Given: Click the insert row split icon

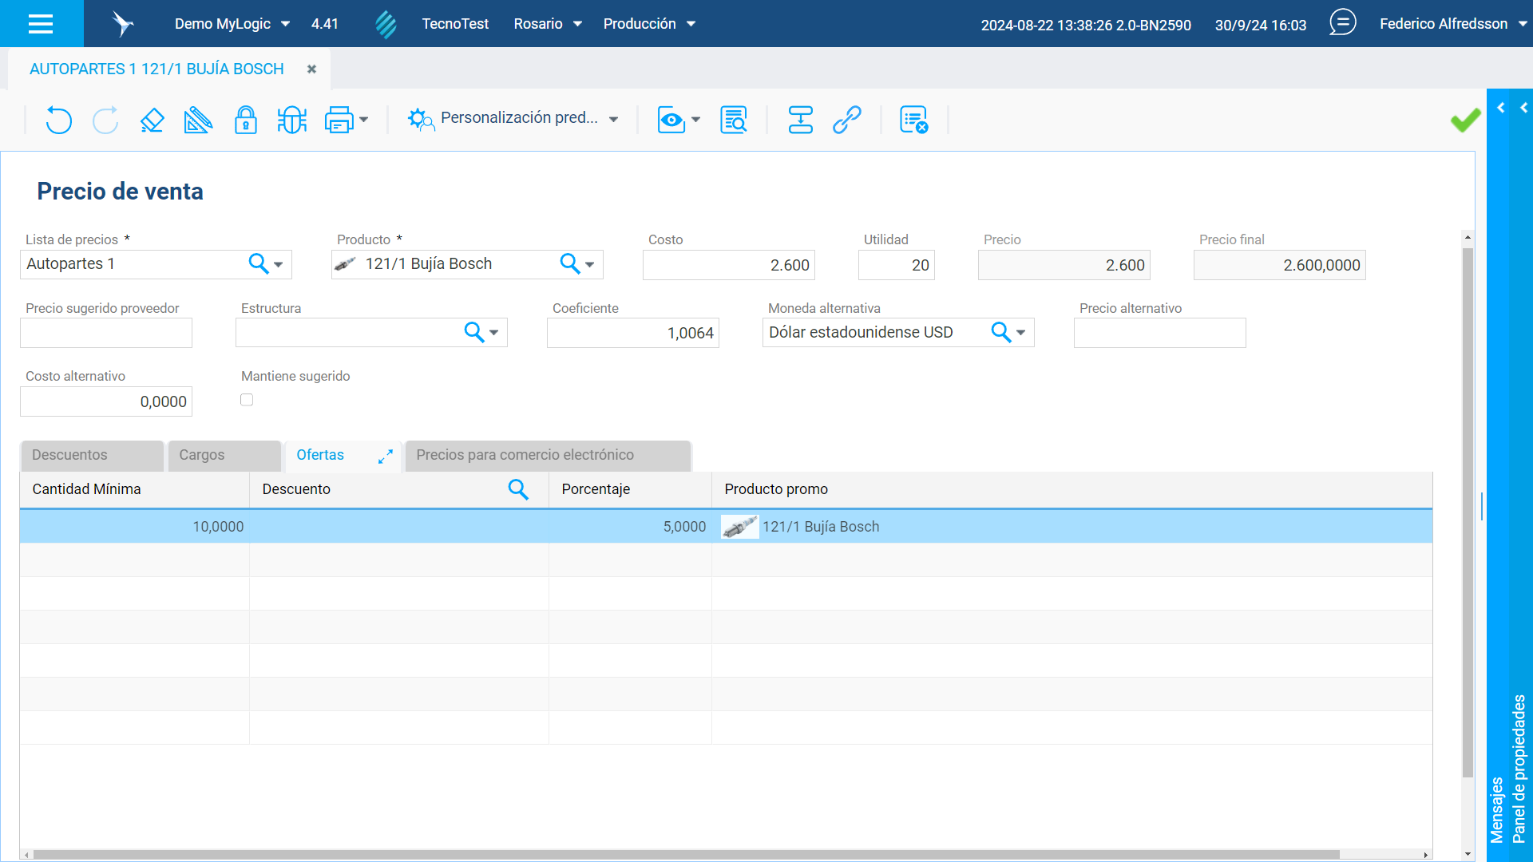Looking at the screenshot, I should (800, 120).
